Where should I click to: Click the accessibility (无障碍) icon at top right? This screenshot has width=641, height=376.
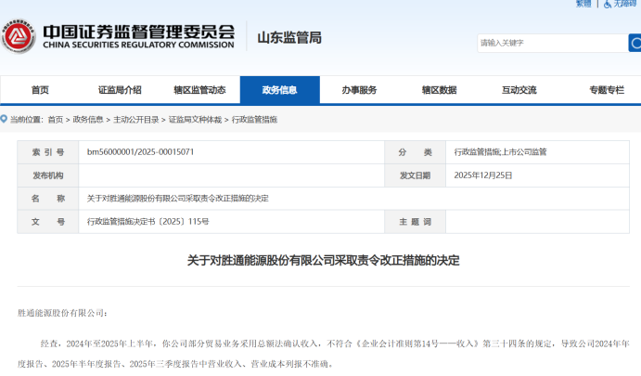(x=608, y=4)
